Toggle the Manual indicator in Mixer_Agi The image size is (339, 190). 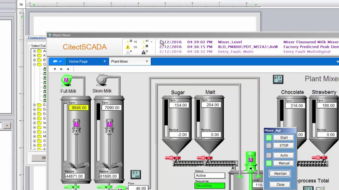click(x=269, y=163)
